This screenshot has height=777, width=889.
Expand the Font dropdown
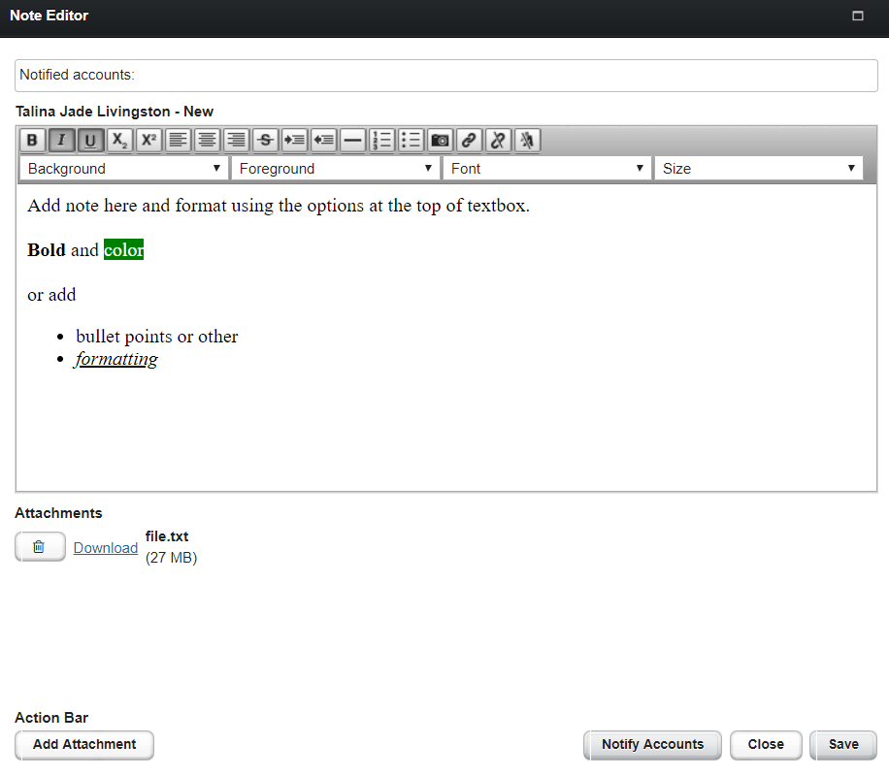(547, 169)
